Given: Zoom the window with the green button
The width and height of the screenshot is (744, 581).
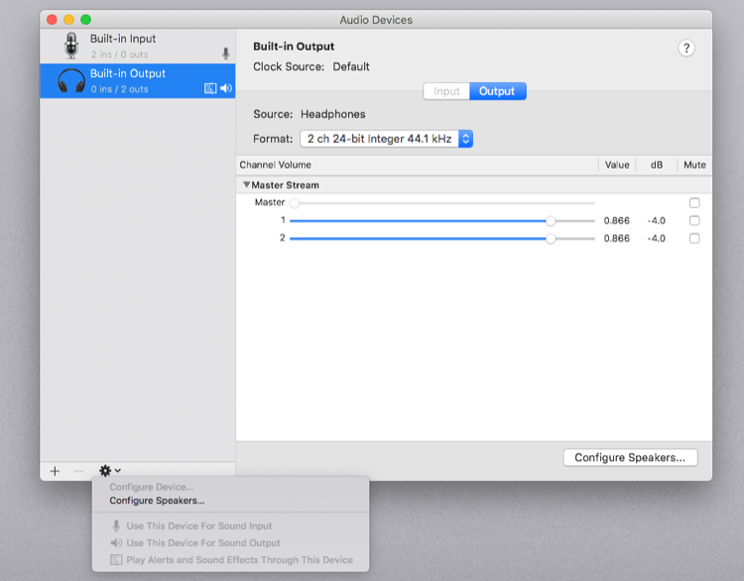Looking at the screenshot, I should (x=86, y=20).
